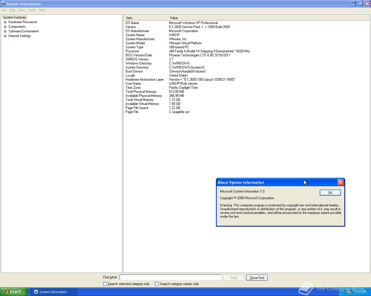The image size is (371, 296).
Task: Click the Find button
Action: pyautogui.click(x=233, y=277)
